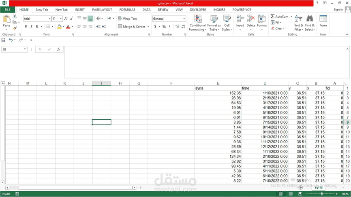Click Increase Font Size icon
Screen dimensions: 351x197
[66, 19]
